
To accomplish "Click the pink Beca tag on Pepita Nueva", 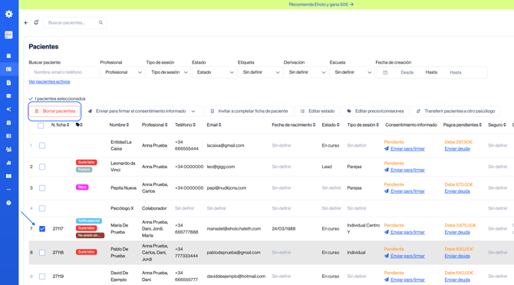I will click(x=82, y=187).
